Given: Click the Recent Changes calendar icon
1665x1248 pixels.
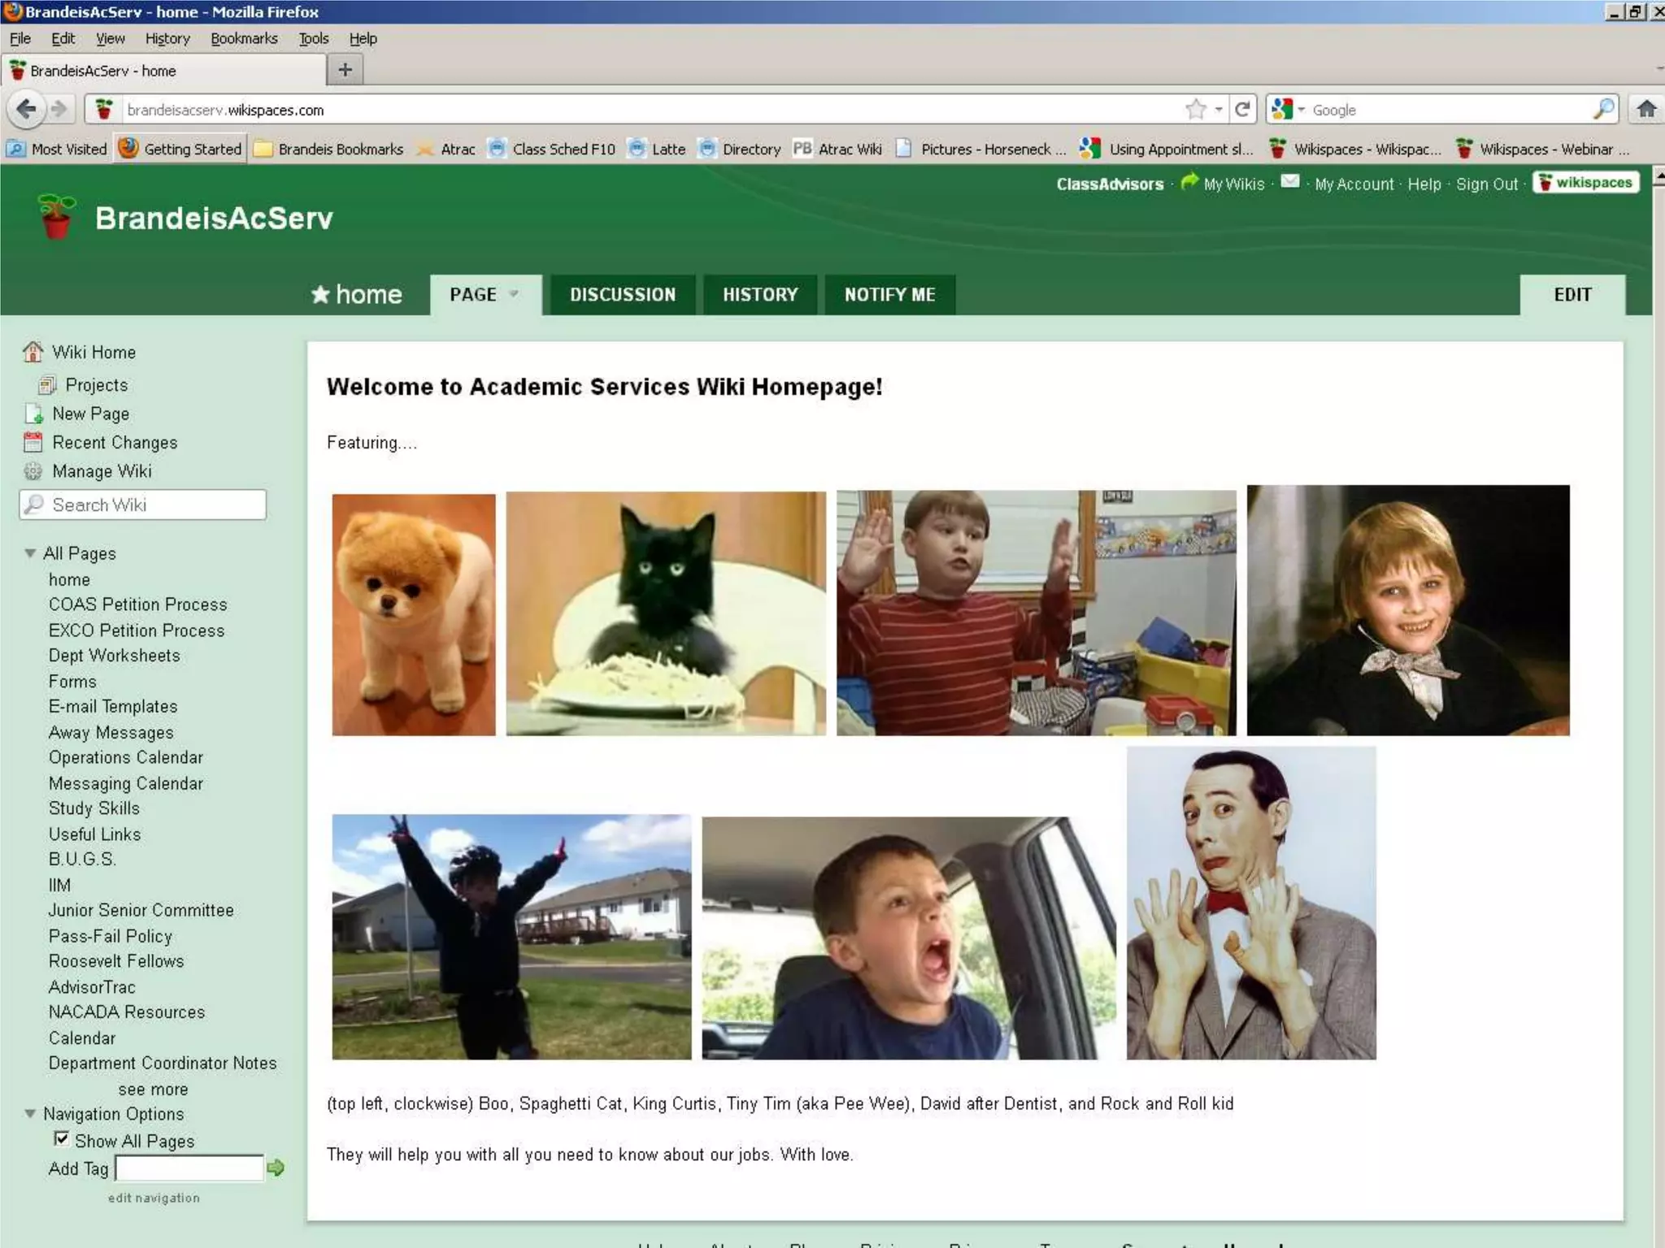Looking at the screenshot, I should pos(33,442).
